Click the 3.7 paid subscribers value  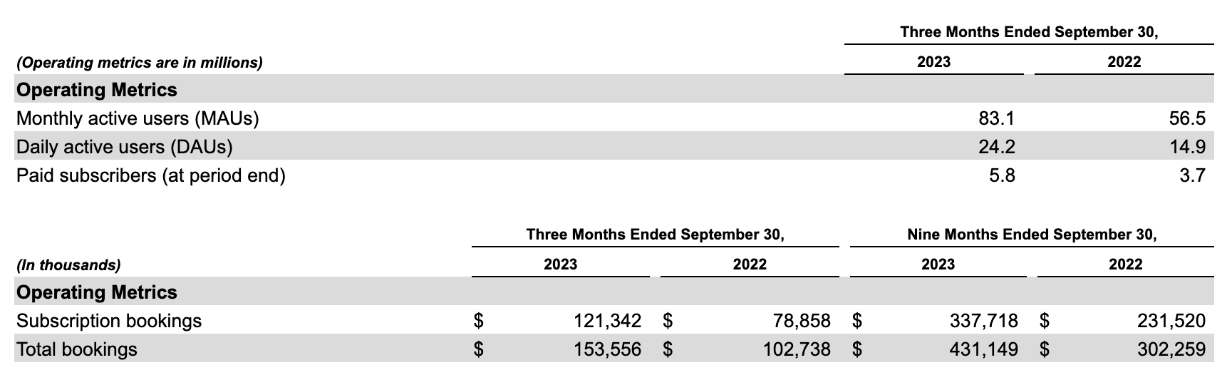tap(1192, 175)
